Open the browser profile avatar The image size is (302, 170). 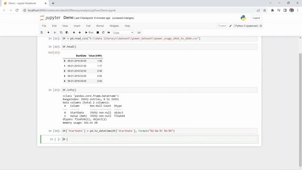pyautogui.click(x=292, y=10)
